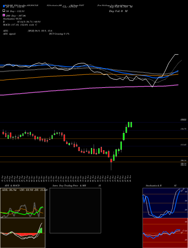Screen dimensions: 188x248
Task: Click the magenta 200 Day legend swatch
Action: 4,15
